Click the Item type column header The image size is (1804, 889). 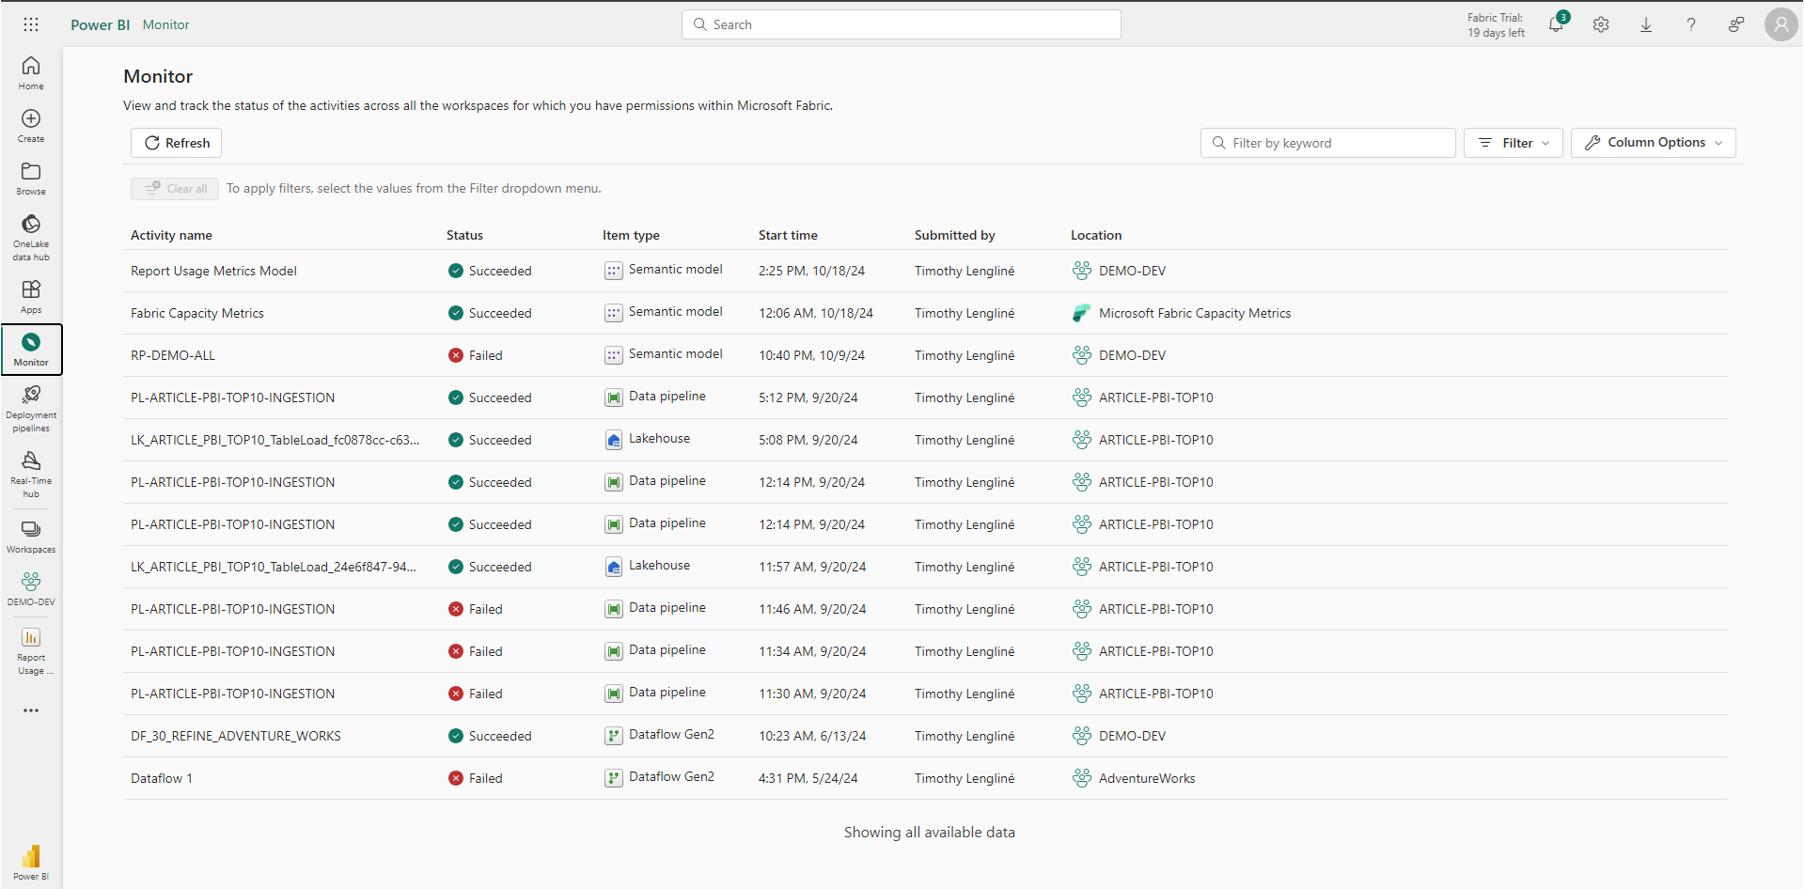coord(631,235)
